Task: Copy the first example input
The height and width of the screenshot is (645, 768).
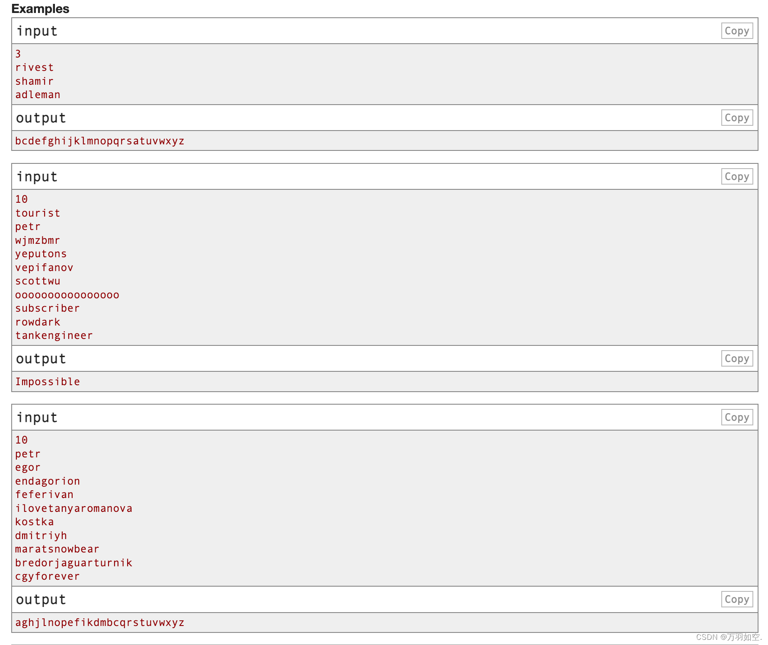Action: 737,31
